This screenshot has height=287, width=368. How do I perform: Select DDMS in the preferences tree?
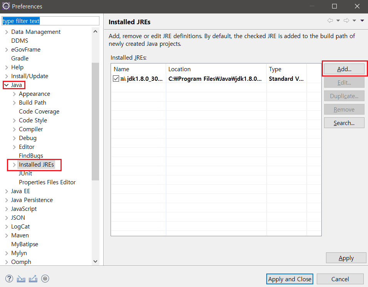coord(20,41)
